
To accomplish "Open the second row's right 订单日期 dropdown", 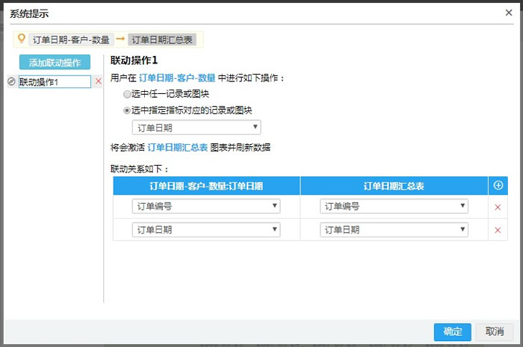I will pyautogui.click(x=394, y=230).
